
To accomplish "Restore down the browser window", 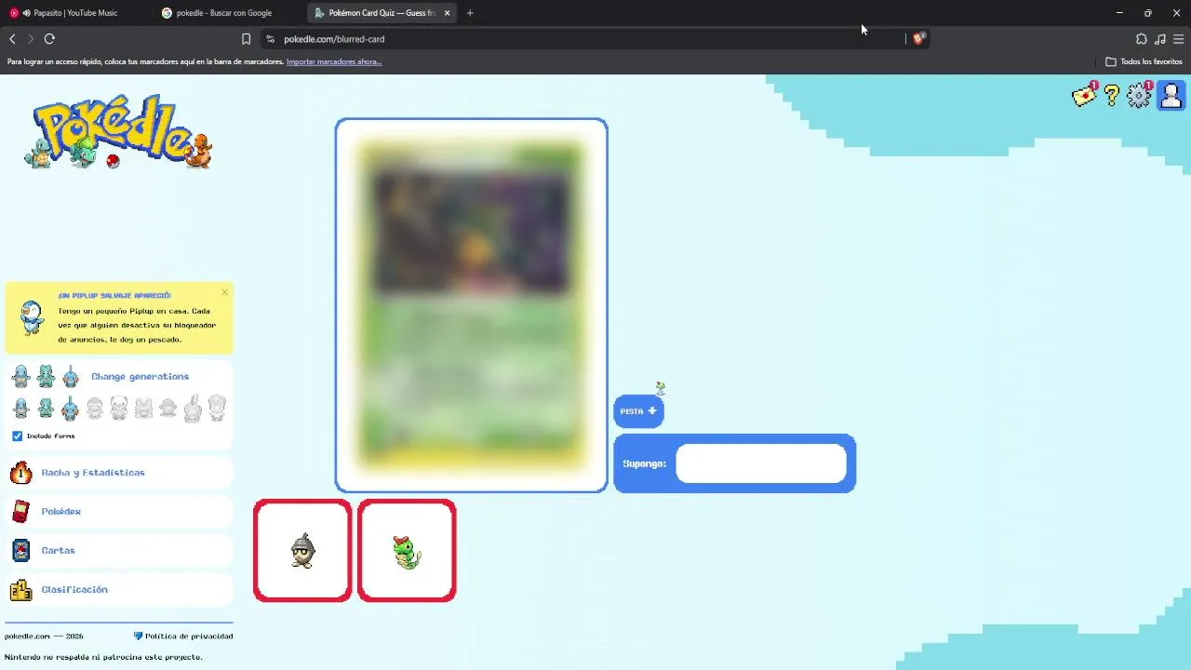I will click(x=1148, y=13).
